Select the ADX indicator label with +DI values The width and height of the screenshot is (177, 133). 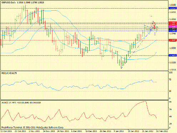21,103
